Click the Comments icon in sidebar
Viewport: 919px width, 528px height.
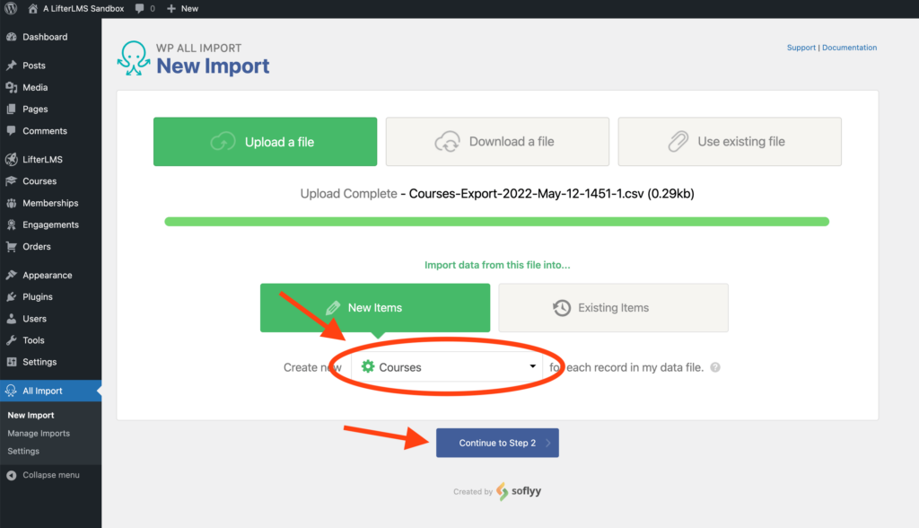[x=11, y=131]
